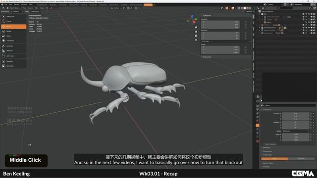Expand the Properties panel in sidebar
The width and height of the screenshot is (317, 178).
[207, 57]
